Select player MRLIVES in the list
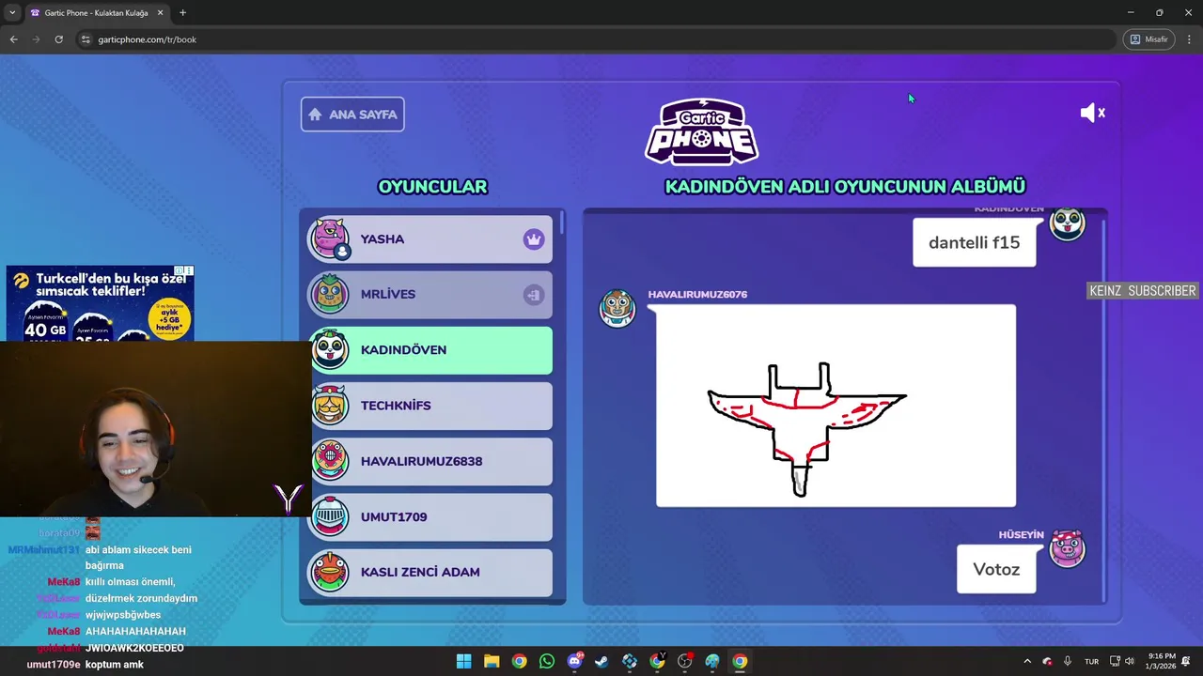This screenshot has width=1203, height=676. click(x=430, y=294)
